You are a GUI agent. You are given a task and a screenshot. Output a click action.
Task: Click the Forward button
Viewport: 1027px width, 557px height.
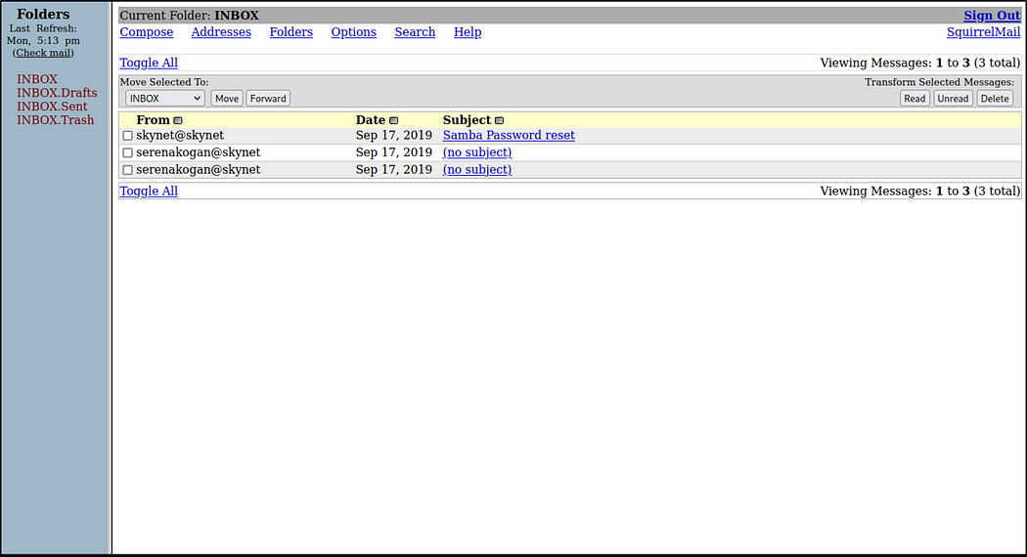tap(268, 98)
